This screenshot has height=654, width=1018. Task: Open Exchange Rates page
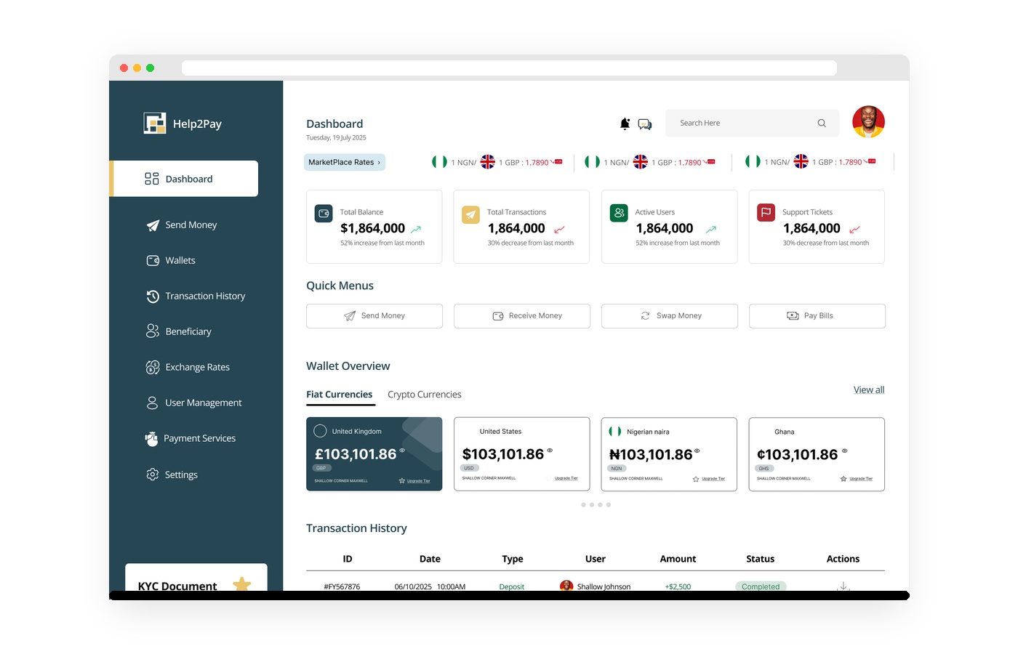188,367
